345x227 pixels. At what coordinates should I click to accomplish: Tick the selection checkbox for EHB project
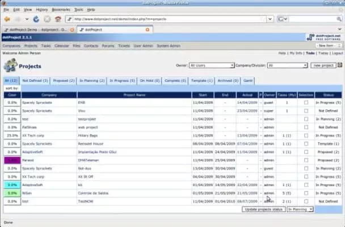tap(306, 103)
